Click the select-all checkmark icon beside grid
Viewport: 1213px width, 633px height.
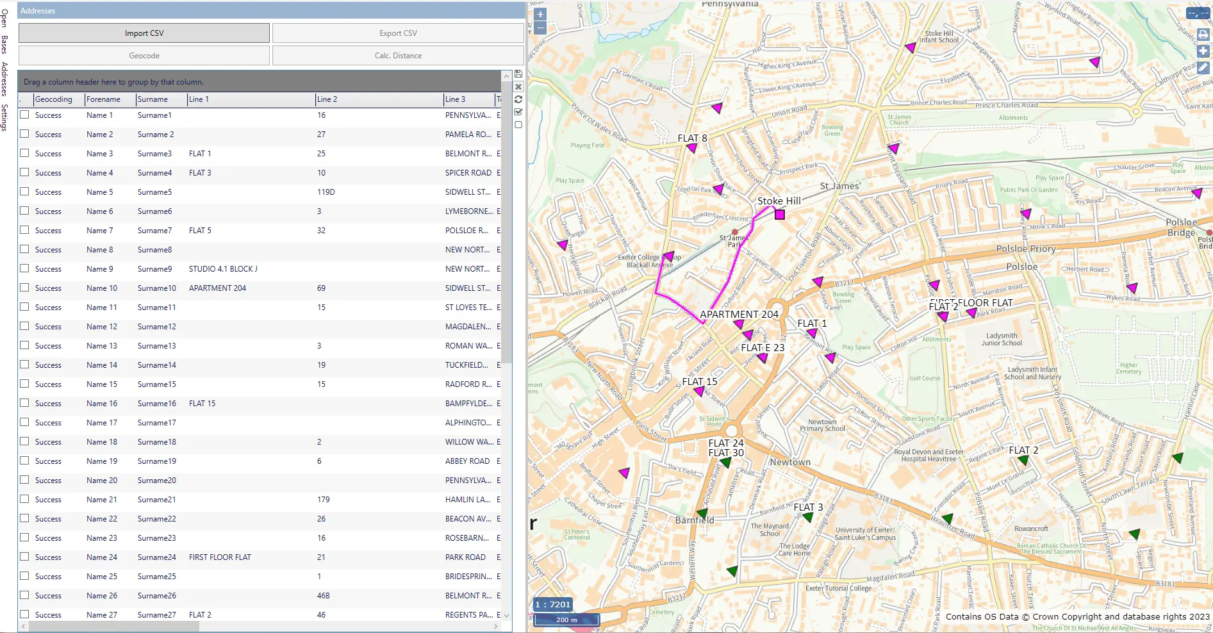(518, 111)
